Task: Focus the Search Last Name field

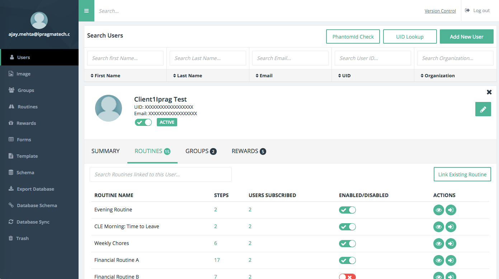Action: tap(208, 58)
